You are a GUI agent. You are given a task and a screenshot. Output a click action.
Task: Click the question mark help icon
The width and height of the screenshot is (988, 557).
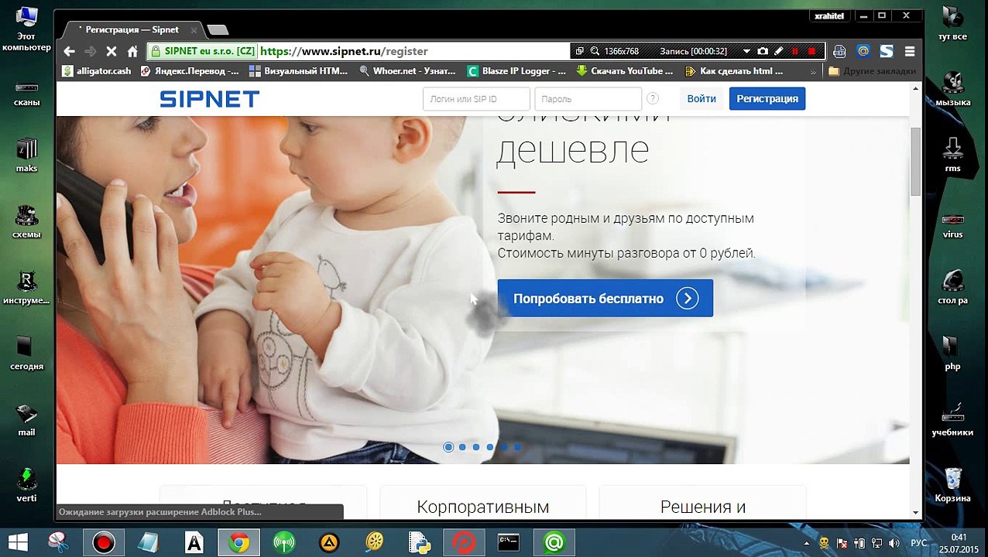pos(653,99)
